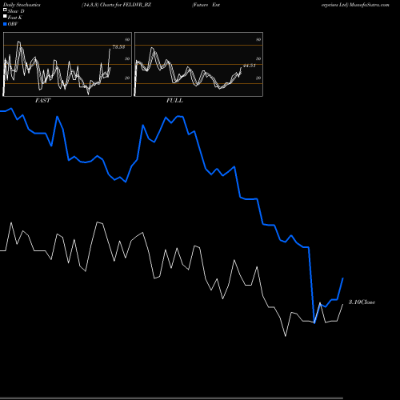The image size is (400, 400).
Task: Click the Slow D legend swatch
Action: click(5, 10)
